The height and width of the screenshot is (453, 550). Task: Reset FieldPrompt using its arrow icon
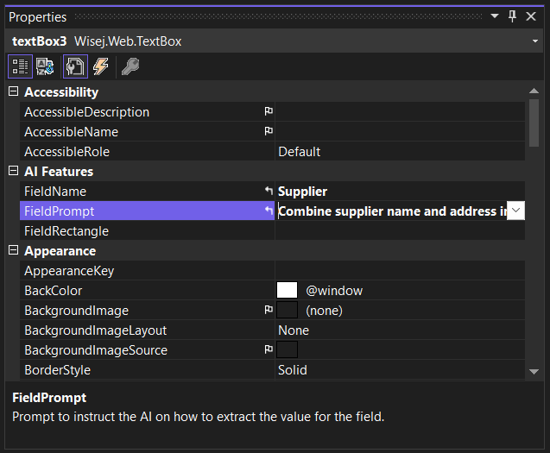[x=269, y=211]
